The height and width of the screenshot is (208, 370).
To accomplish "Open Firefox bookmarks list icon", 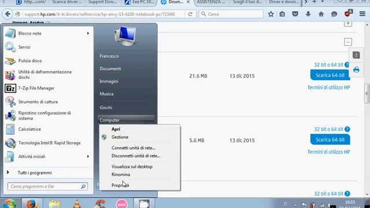I will click(282, 14).
